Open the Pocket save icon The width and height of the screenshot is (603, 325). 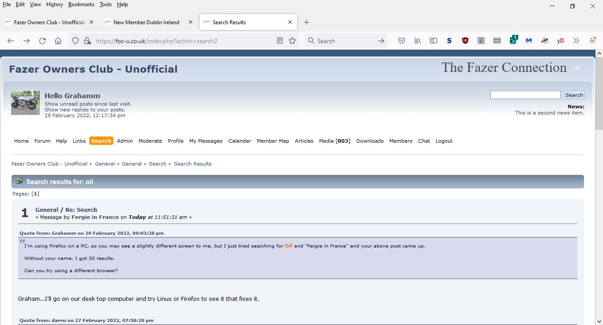402,41
